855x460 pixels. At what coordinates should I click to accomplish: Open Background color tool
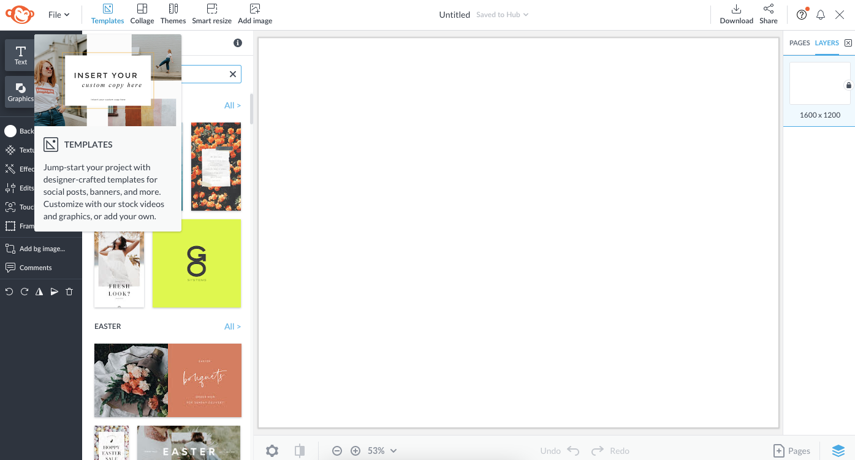coord(18,131)
